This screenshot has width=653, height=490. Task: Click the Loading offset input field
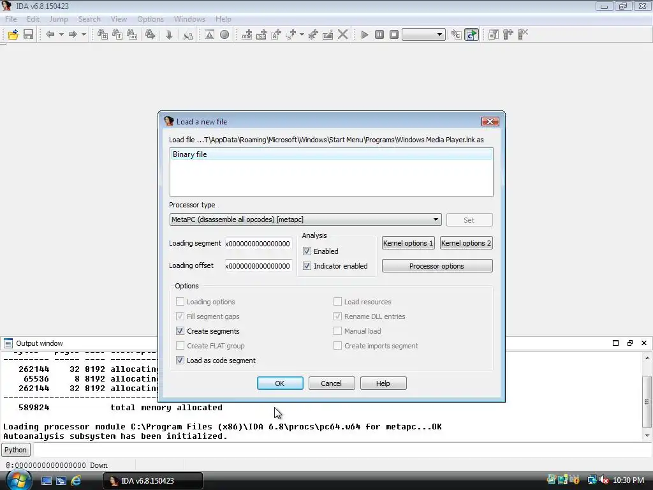click(258, 266)
